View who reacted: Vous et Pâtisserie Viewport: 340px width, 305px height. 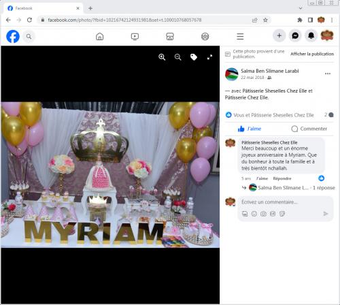coord(273,115)
